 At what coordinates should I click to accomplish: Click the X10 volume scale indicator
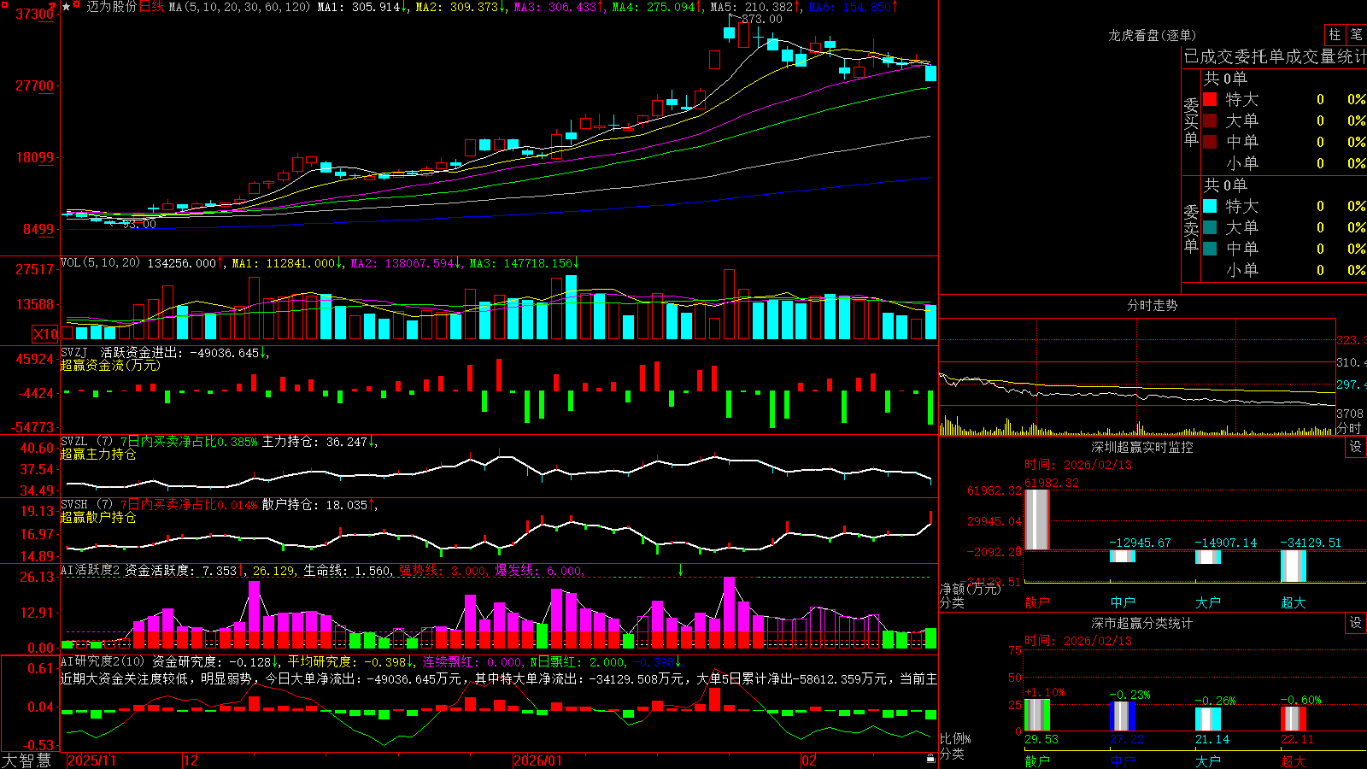click(x=45, y=334)
